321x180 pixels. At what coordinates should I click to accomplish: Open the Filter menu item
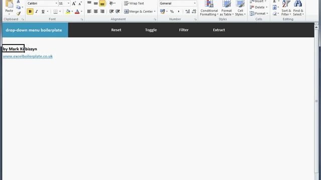point(184,30)
